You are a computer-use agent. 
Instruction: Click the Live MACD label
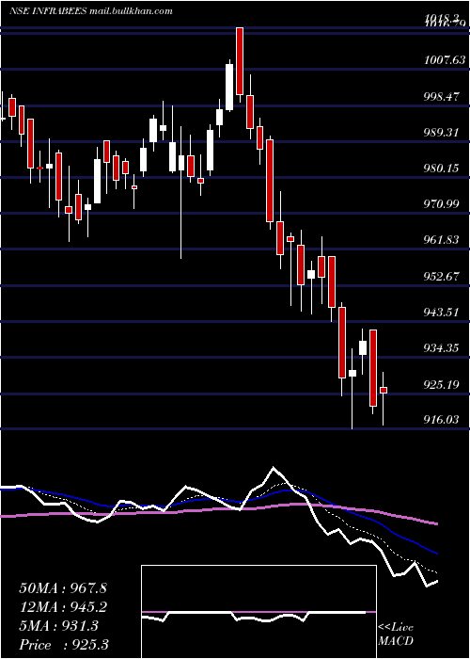(x=396, y=635)
